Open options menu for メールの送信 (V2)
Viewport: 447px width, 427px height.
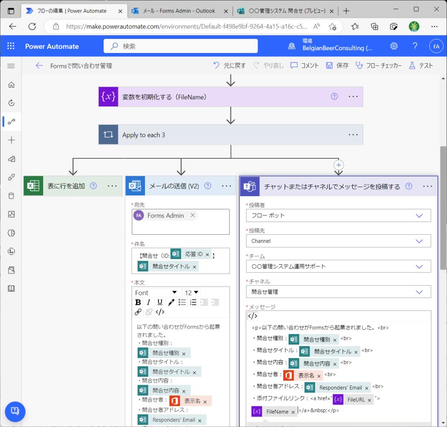[x=227, y=186]
